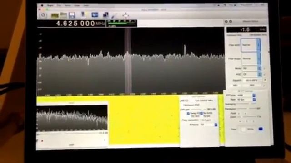Toggle the full screen arrows icon

tap(125, 15)
